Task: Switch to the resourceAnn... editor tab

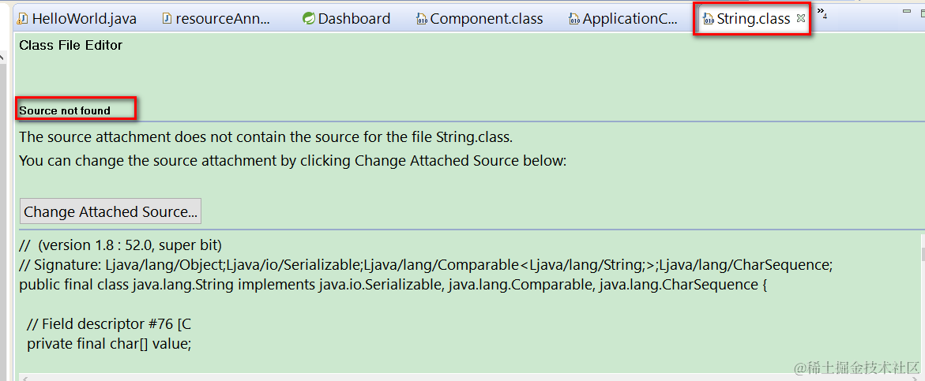Action: click(x=224, y=19)
